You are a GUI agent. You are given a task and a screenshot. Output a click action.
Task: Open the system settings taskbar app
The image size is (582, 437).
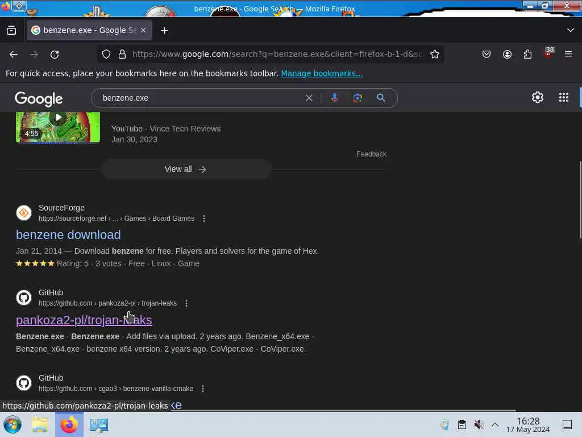[x=99, y=424]
